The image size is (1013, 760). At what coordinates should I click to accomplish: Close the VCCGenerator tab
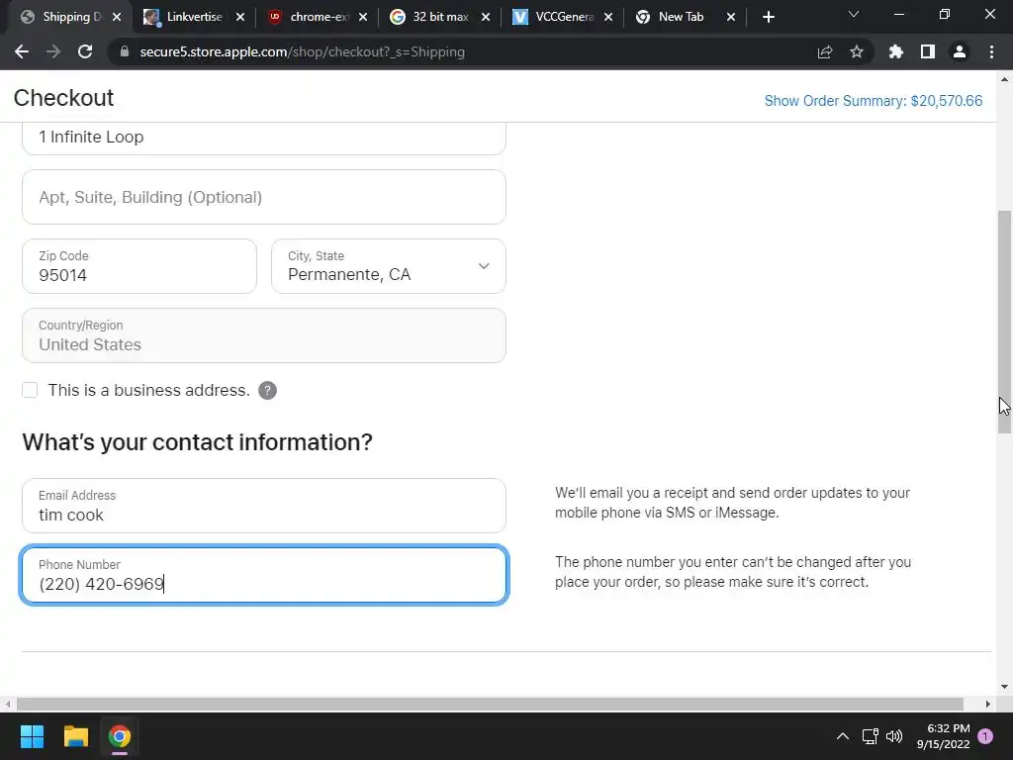click(608, 17)
